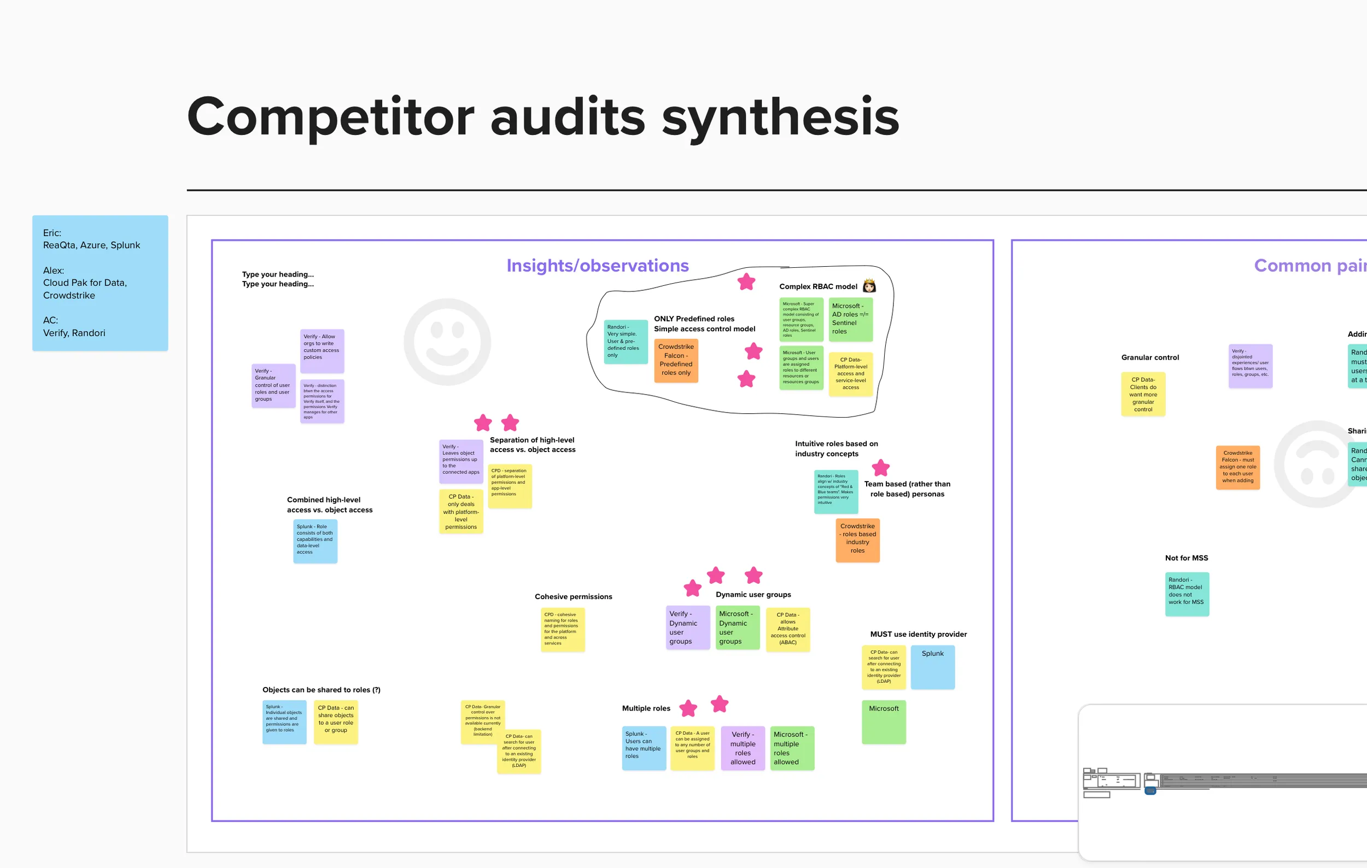Click CP Data- Platform-level access and service-level note

point(850,374)
